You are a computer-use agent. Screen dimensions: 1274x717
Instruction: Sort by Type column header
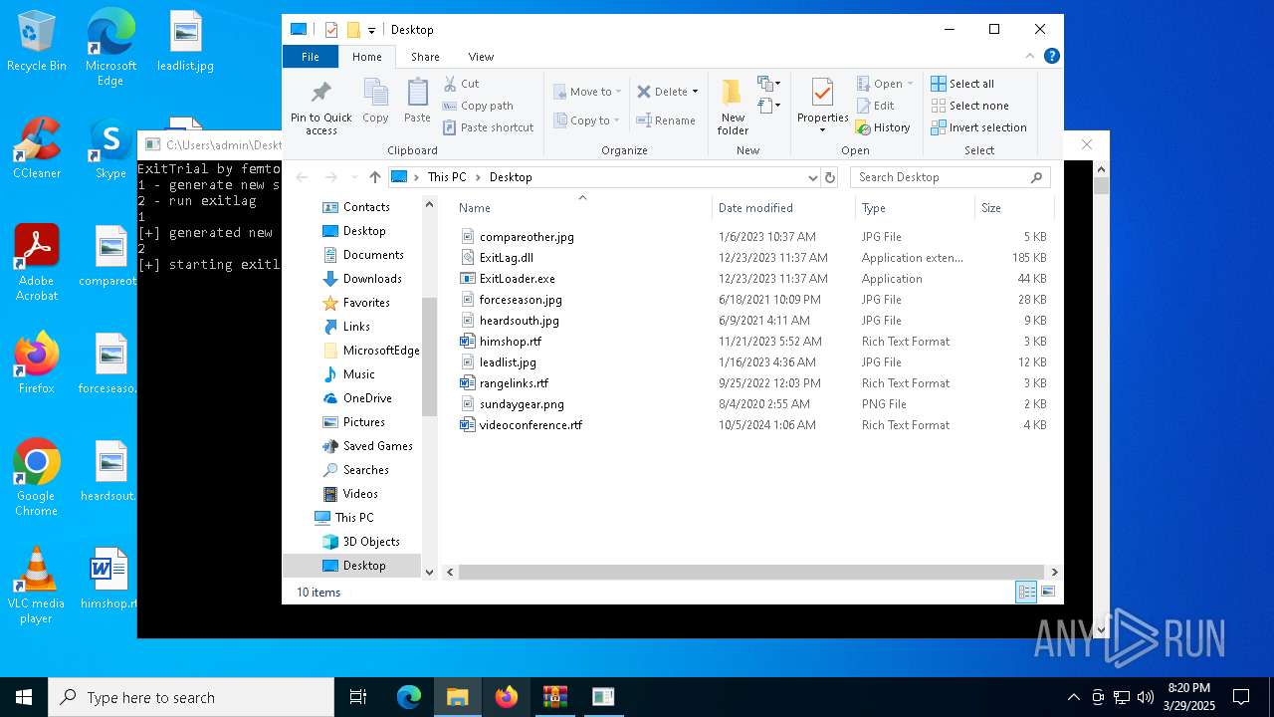click(915, 208)
